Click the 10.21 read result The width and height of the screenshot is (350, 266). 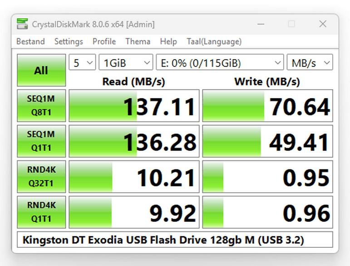(134, 176)
